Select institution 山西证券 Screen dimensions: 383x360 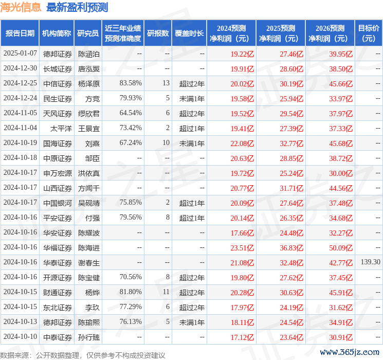pyautogui.click(x=58, y=188)
